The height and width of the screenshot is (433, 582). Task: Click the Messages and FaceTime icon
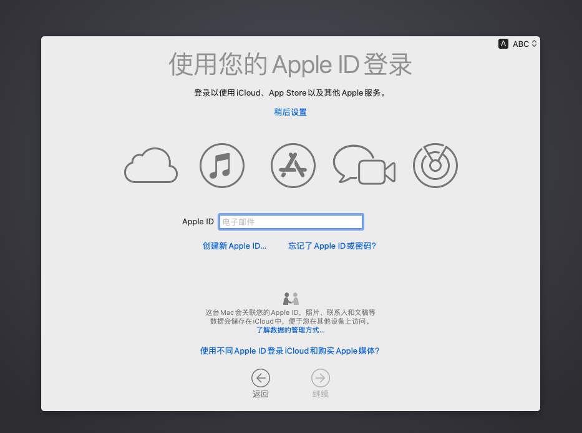tap(364, 165)
